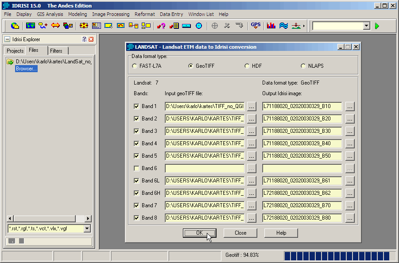
Task: Open macro command dropdown in toolbar
Action: 366,26
